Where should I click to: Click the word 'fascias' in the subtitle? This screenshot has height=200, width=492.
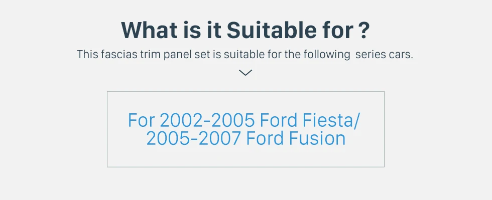pyautogui.click(x=119, y=55)
